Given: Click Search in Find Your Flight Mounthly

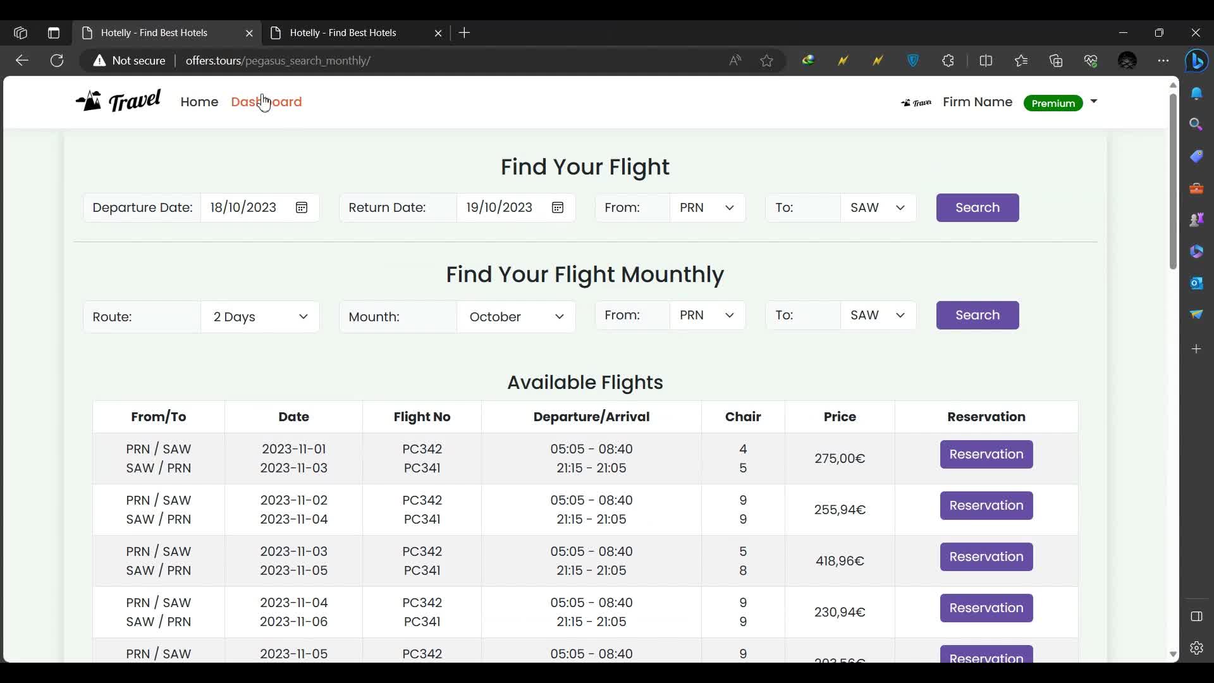Looking at the screenshot, I should coord(977,316).
